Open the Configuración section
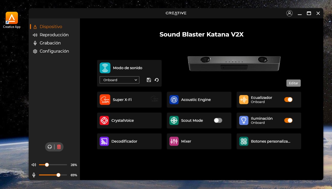This screenshot has width=332, height=189. coord(54,51)
